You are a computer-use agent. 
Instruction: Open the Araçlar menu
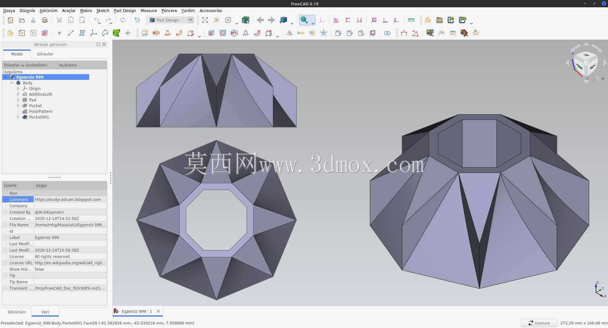tap(69, 10)
